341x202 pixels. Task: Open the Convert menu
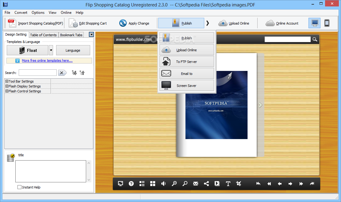21,13
